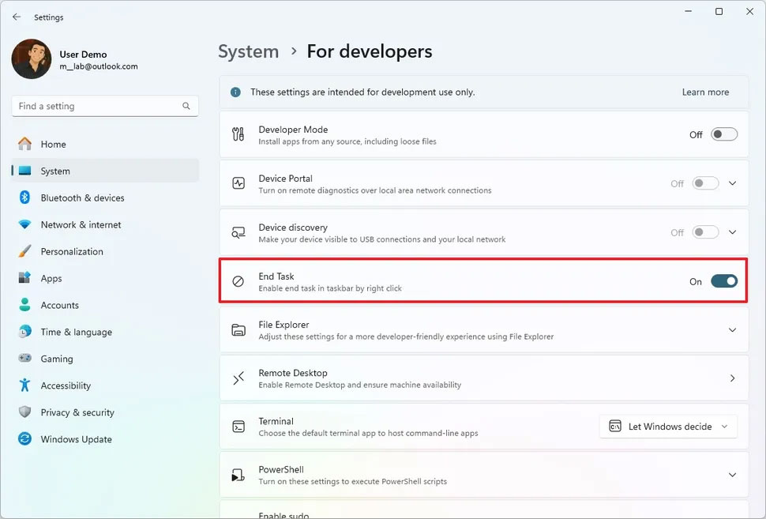The height and width of the screenshot is (519, 766).
Task: Expand the PowerShell settings chevron
Action: point(732,475)
